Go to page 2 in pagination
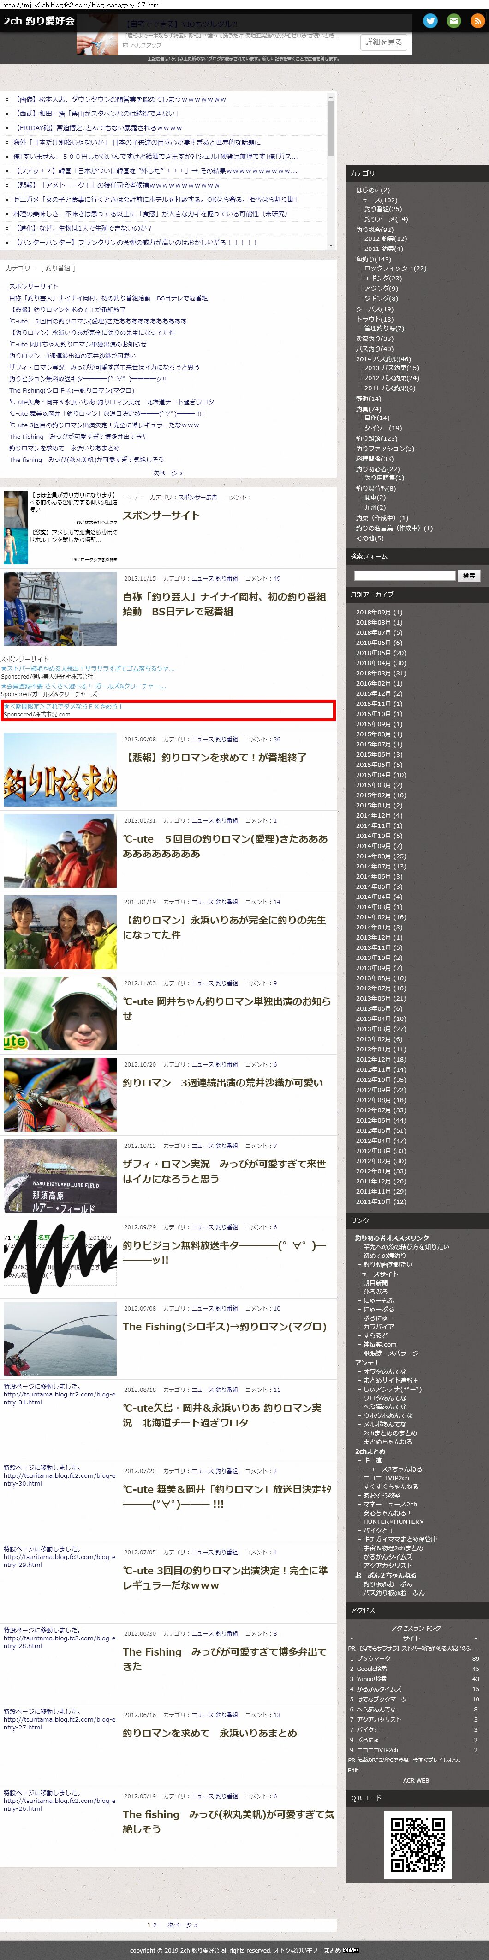The height and width of the screenshot is (1960, 489). (155, 1924)
